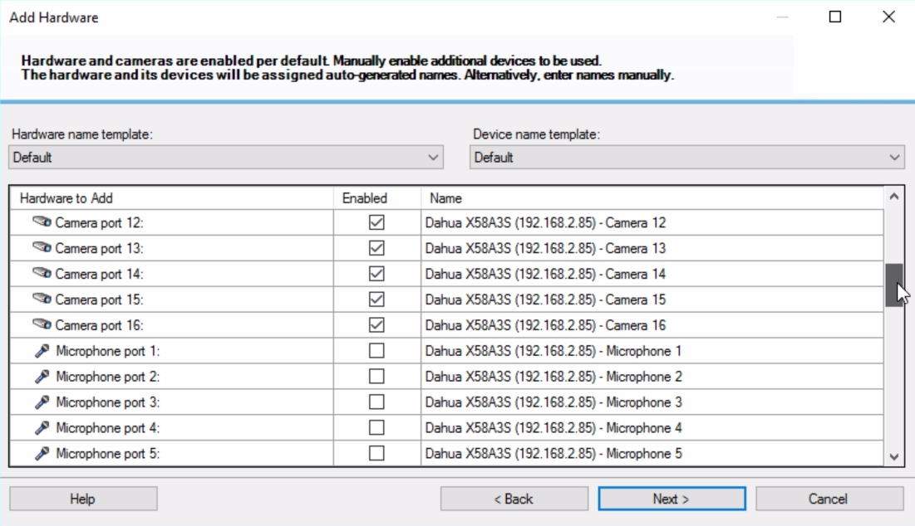Screen dimensions: 915x526
Task: Click the microphone icon next to Microphone port 5
Action: pyautogui.click(x=42, y=454)
